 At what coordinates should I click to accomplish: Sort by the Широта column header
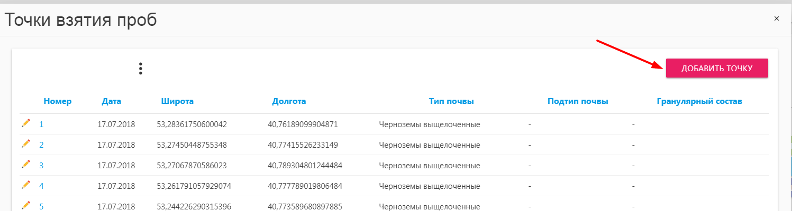pos(177,101)
